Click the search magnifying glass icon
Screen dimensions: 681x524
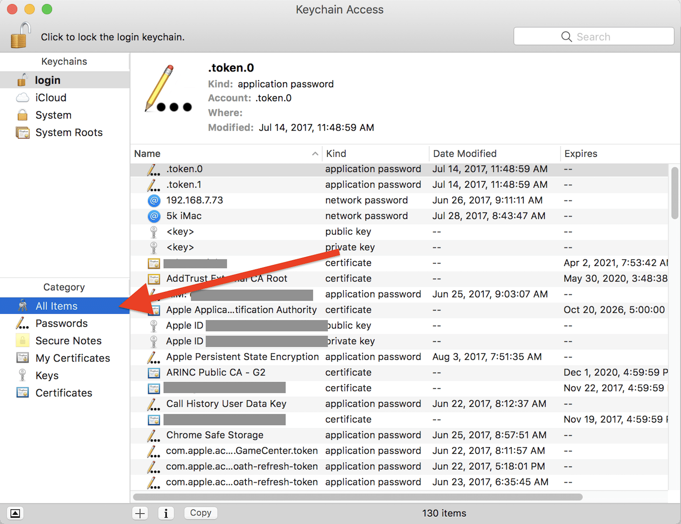566,36
